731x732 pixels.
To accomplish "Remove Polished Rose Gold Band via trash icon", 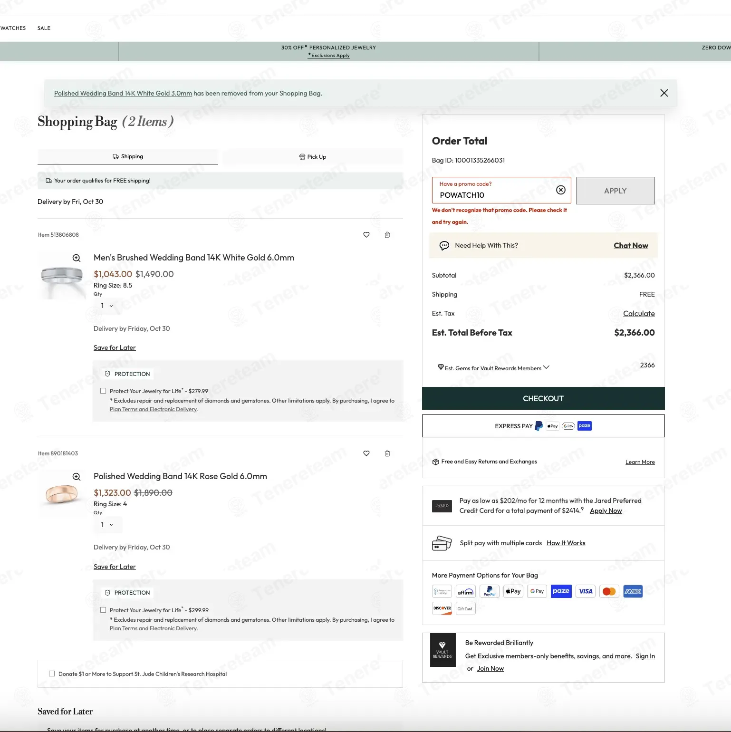I will point(387,453).
